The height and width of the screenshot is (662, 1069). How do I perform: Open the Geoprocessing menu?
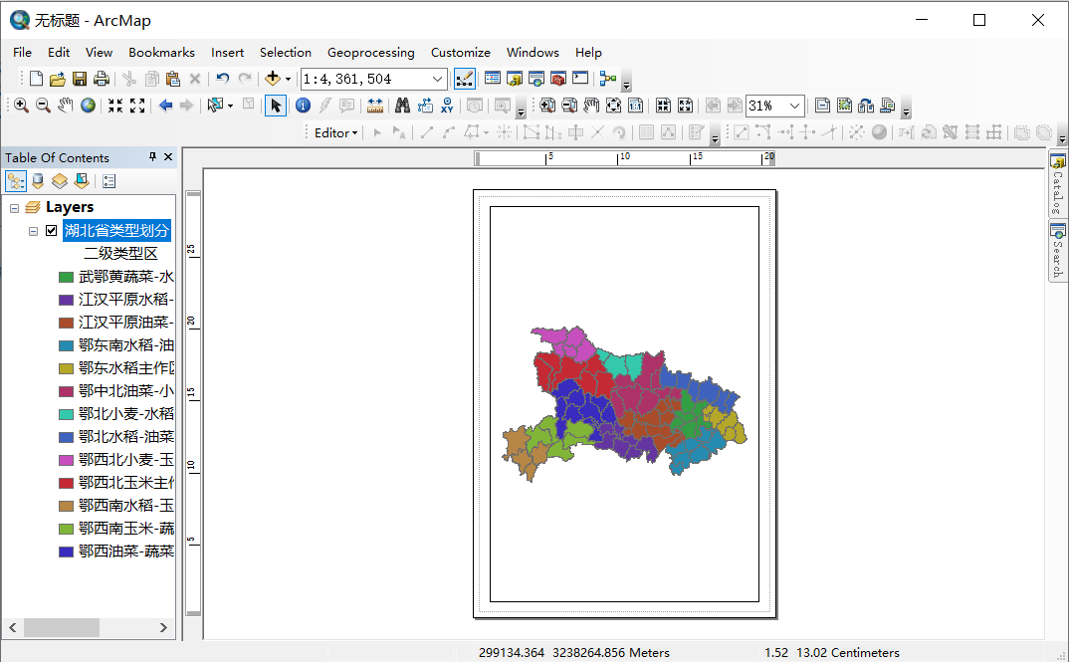[x=371, y=53]
